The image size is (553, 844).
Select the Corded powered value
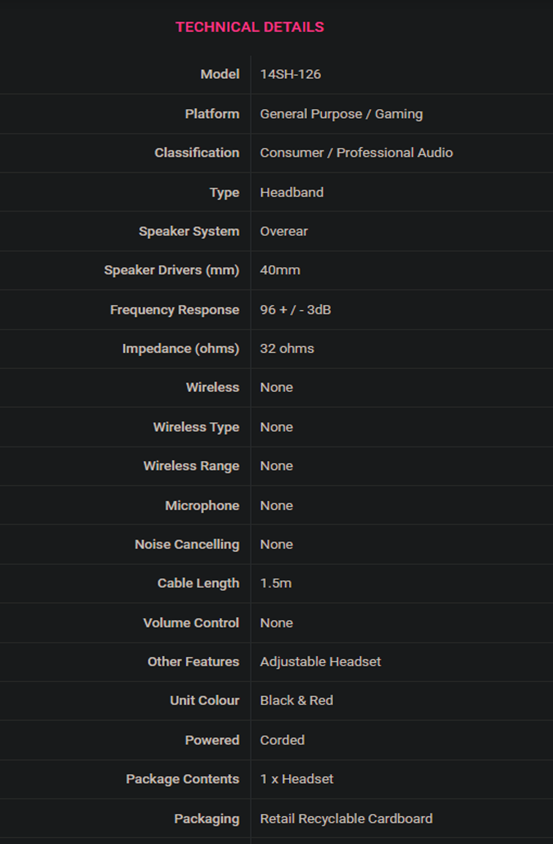point(282,740)
